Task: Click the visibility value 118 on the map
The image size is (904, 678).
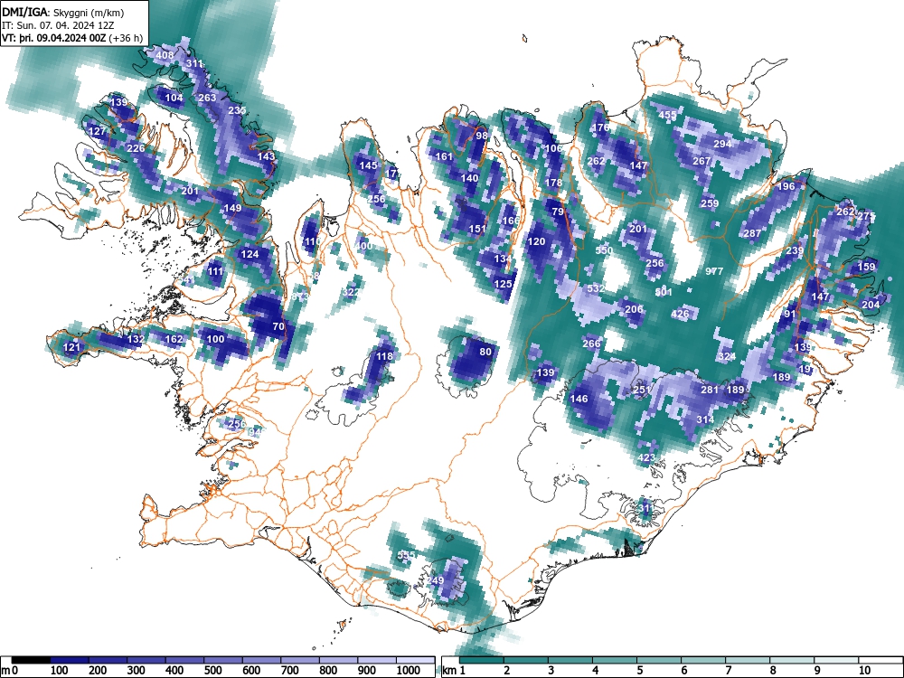Action: point(384,356)
